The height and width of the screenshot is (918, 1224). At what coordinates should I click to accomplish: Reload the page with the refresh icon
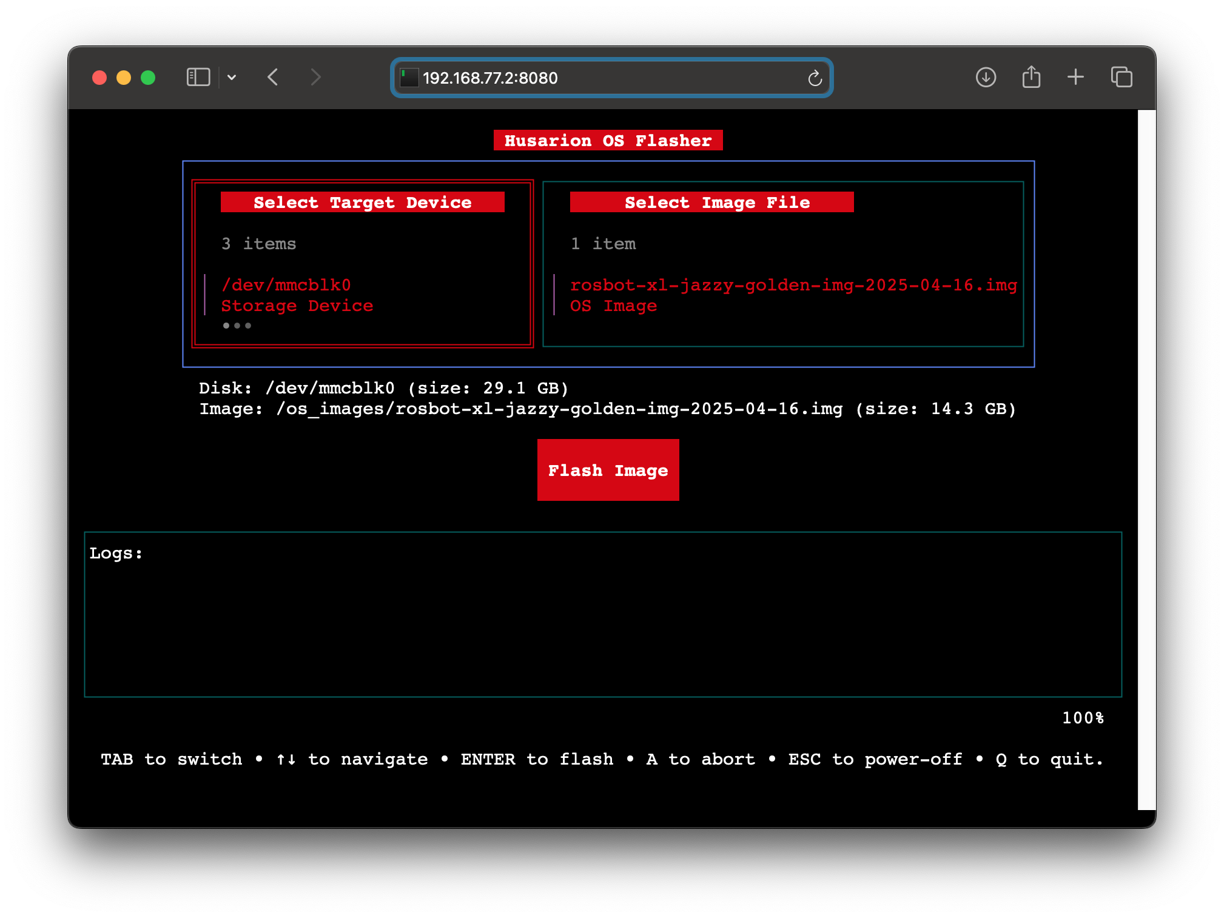point(815,78)
